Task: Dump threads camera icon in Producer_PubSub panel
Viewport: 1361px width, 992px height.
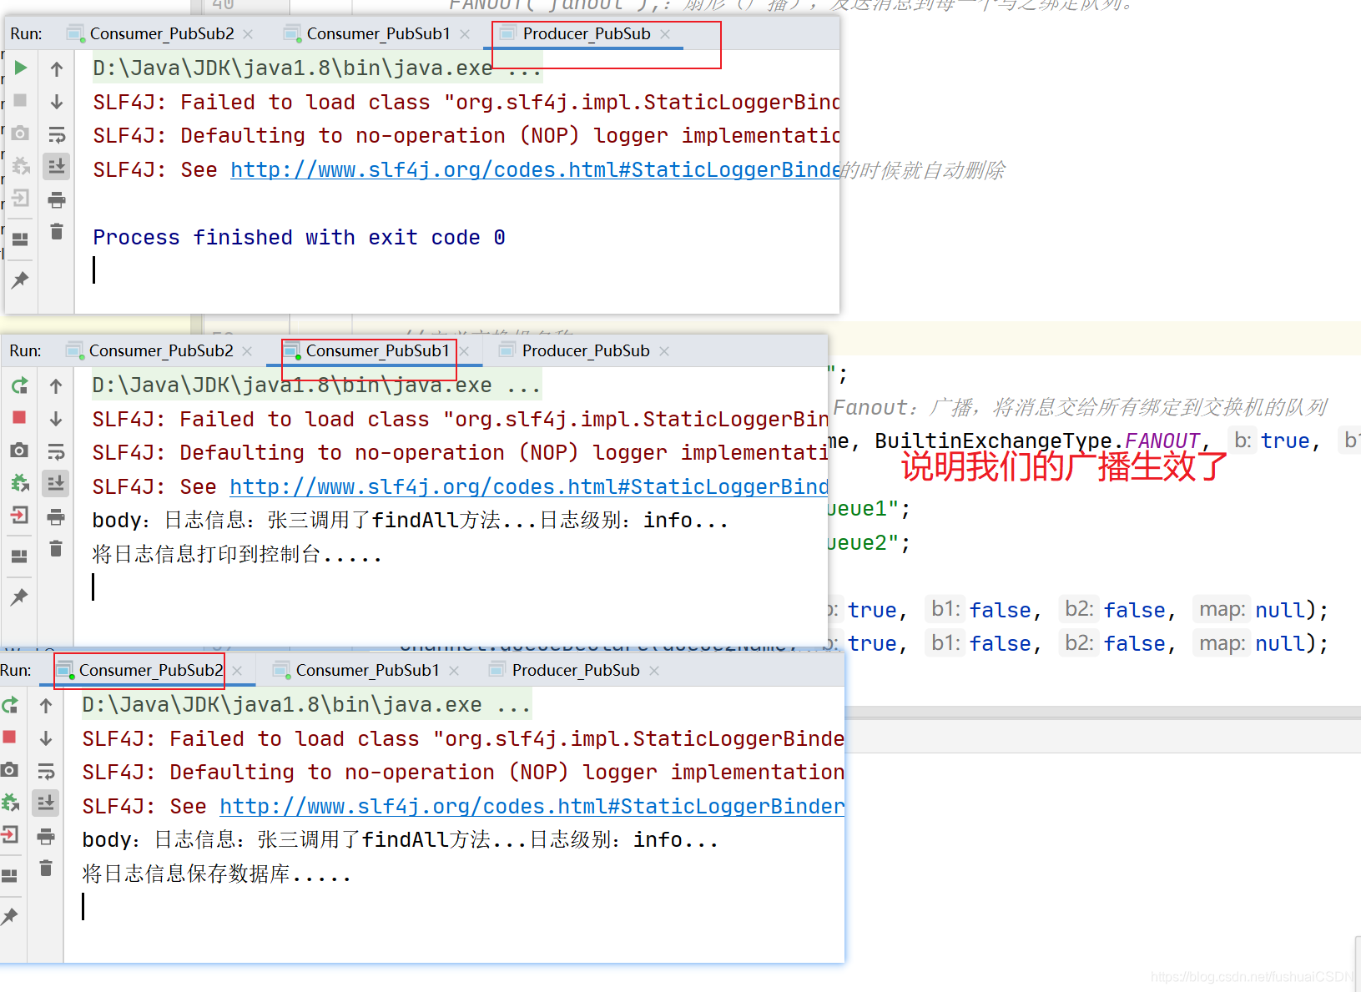Action: coord(21,133)
